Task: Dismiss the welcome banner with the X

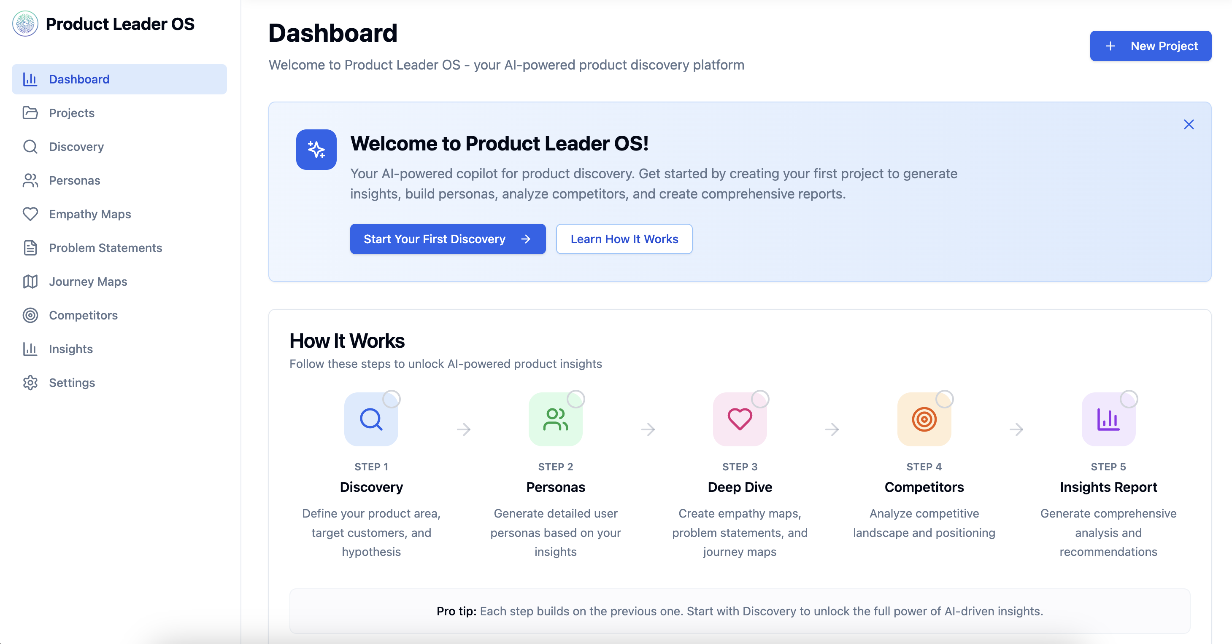Action: (x=1189, y=124)
